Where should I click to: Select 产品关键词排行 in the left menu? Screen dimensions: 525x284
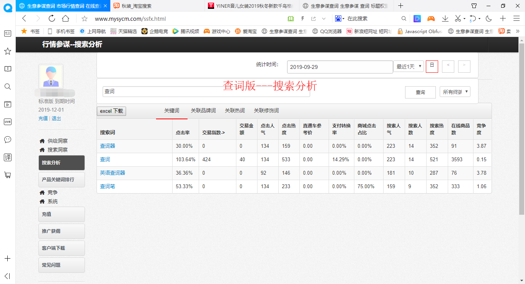(x=61, y=180)
